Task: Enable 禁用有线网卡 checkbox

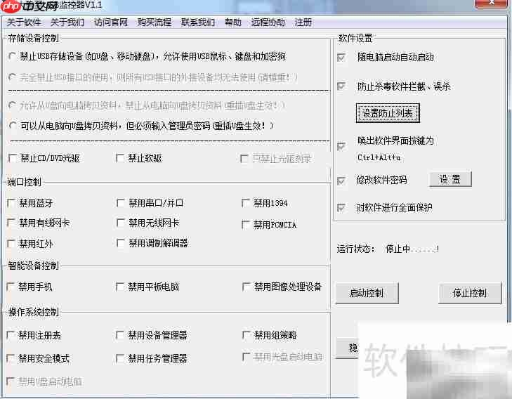Action: click(11, 223)
